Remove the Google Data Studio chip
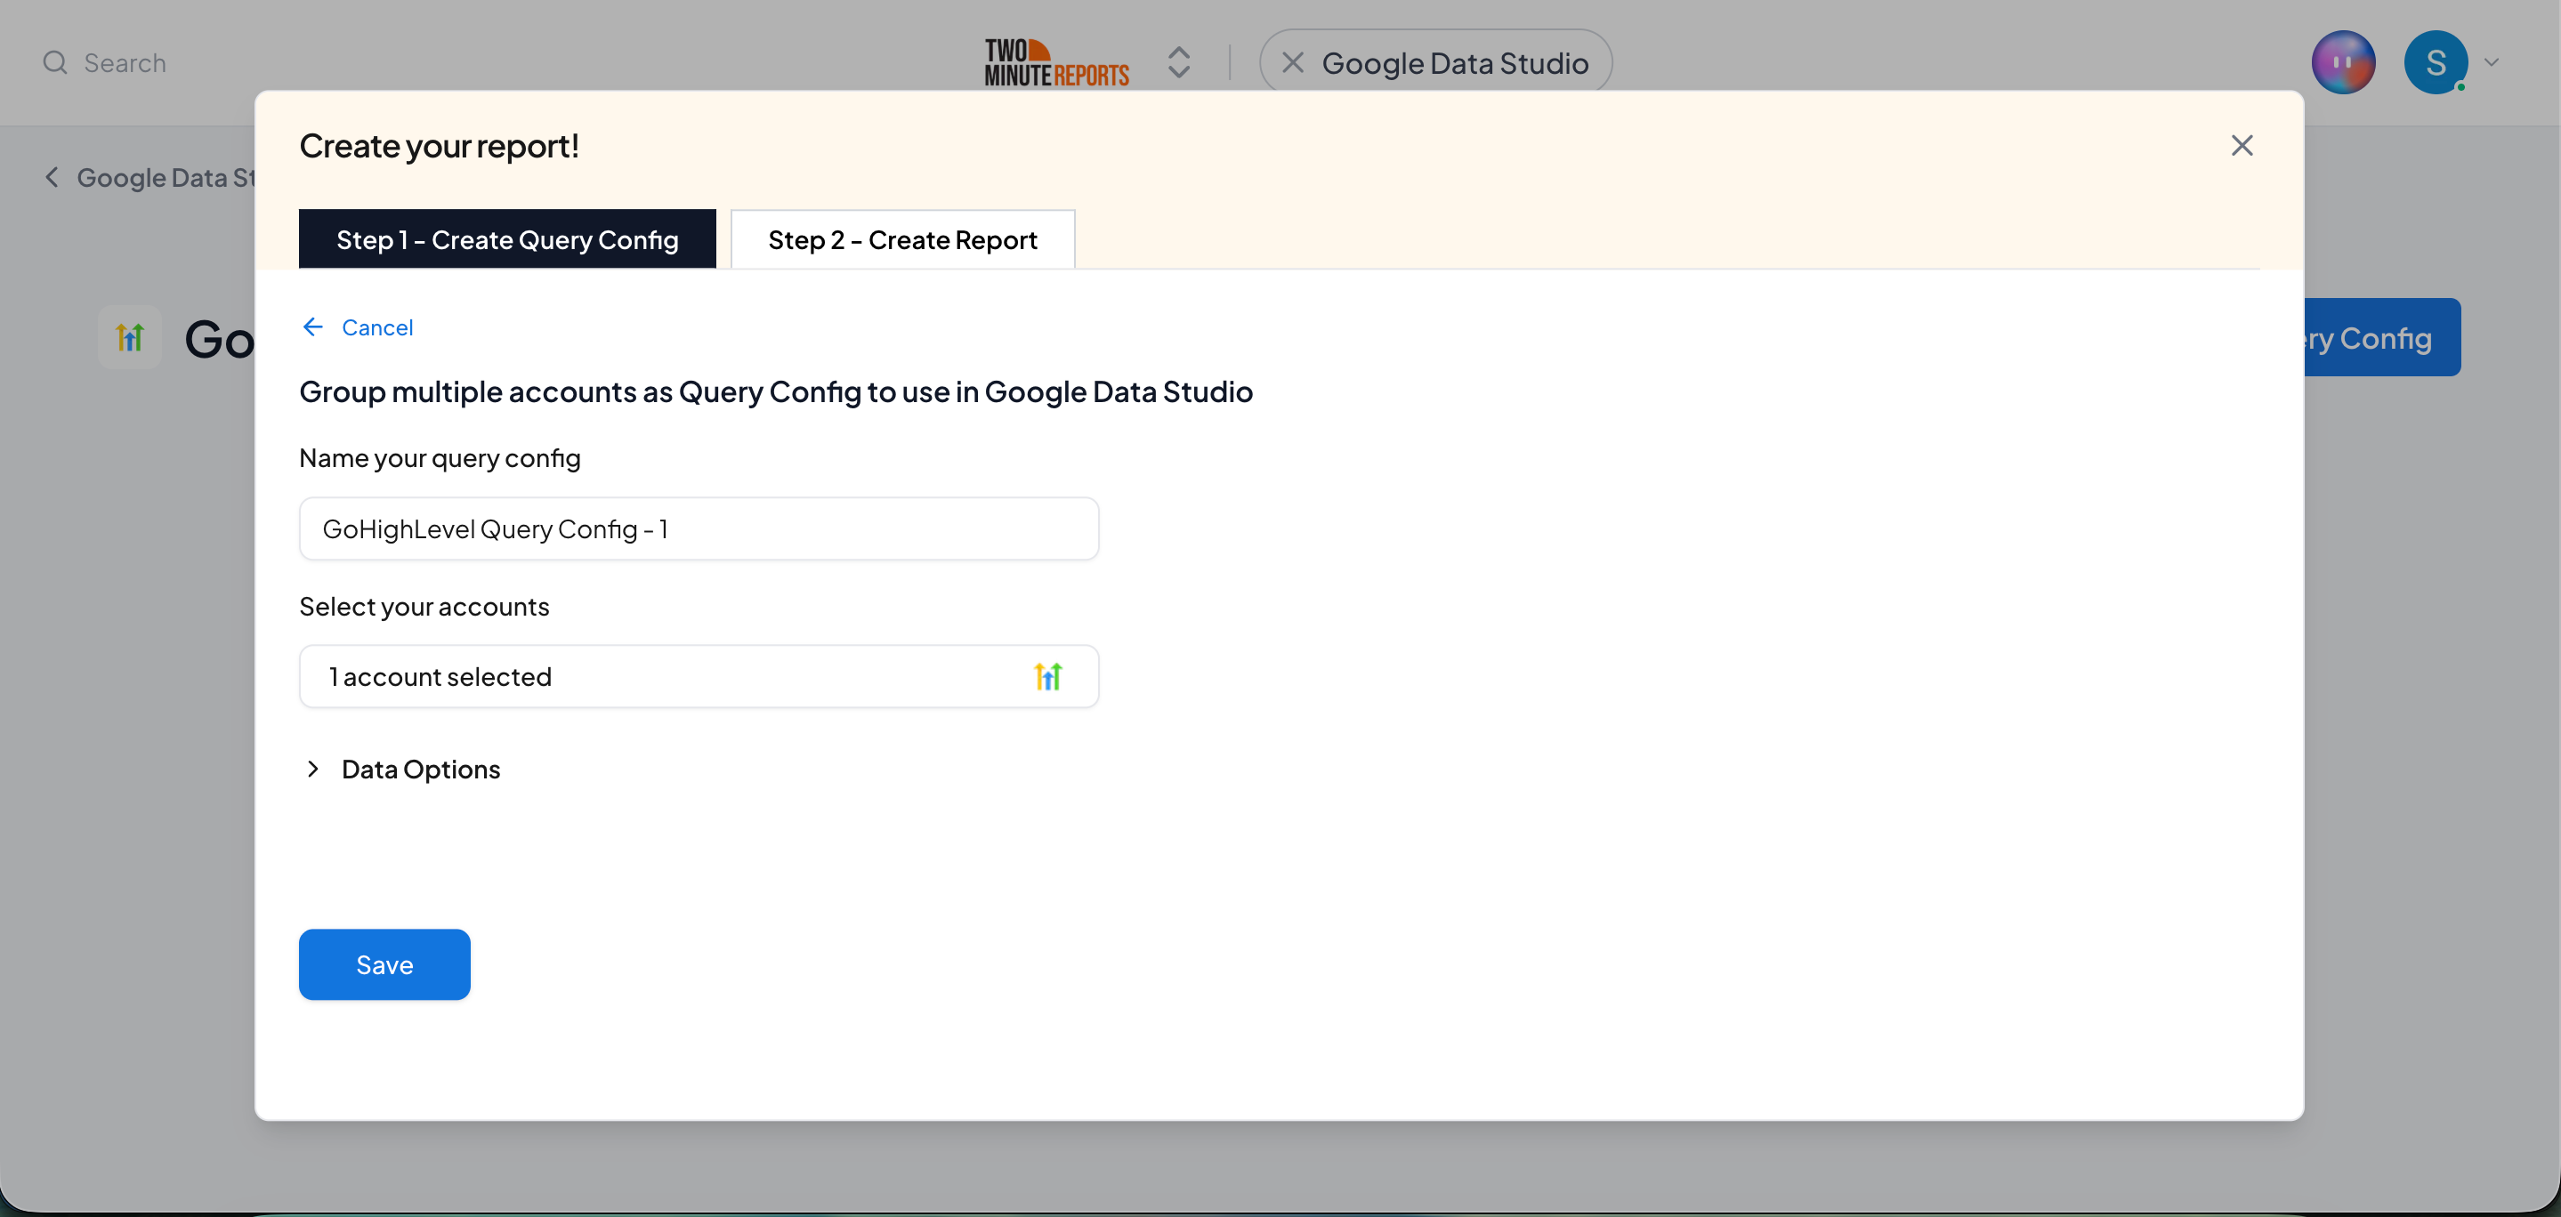This screenshot has width=2561, height=1217. [1292, 62]
